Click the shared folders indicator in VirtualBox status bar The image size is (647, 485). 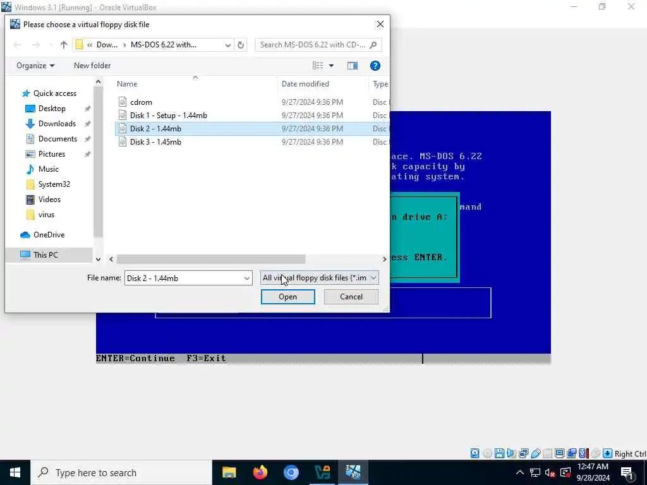coord(548,453)
